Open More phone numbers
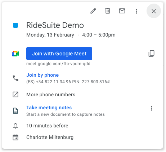Screen dimensions: 166x152 pyautogui.click(x=51, y=94)
